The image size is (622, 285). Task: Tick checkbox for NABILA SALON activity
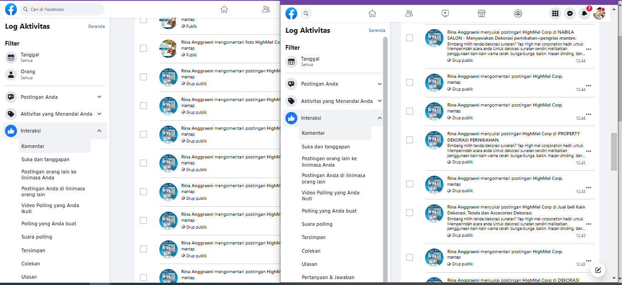[410, 38]
